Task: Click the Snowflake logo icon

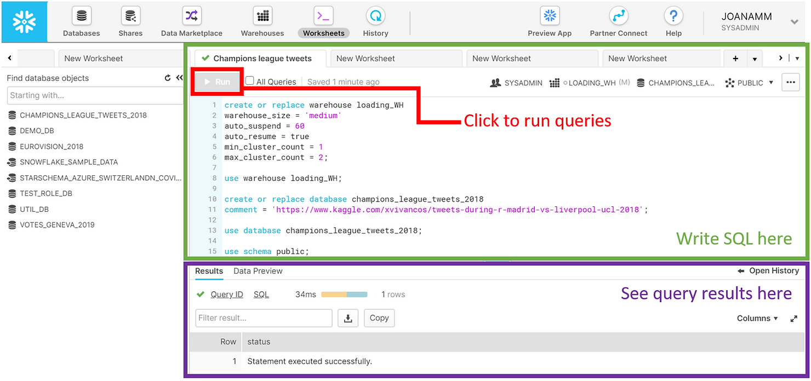Action: click(24, 22)
